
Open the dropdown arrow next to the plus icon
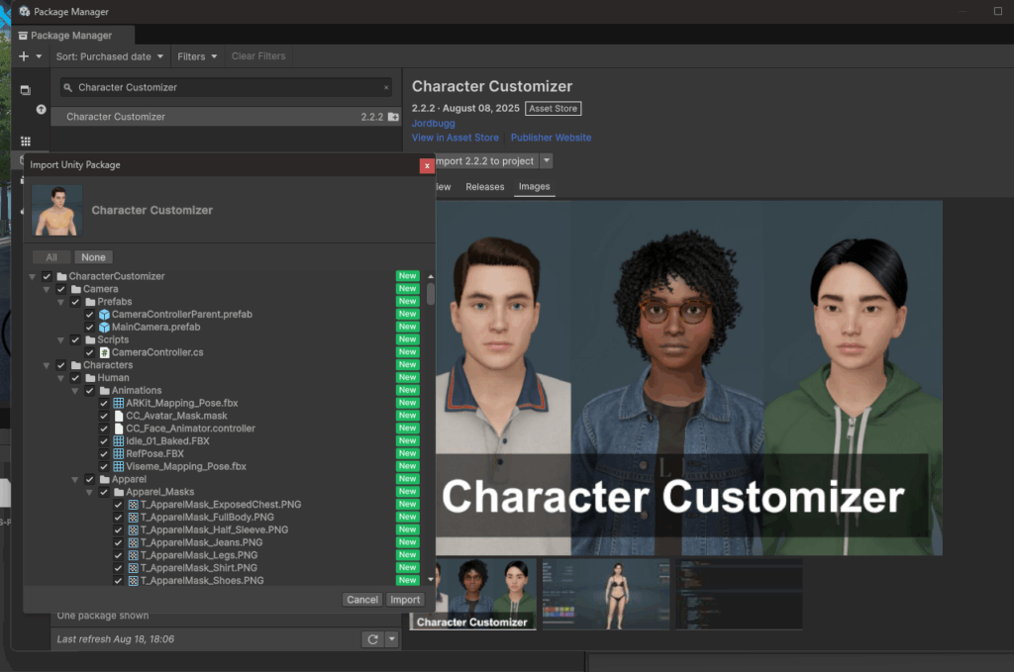tap(39, 56)
